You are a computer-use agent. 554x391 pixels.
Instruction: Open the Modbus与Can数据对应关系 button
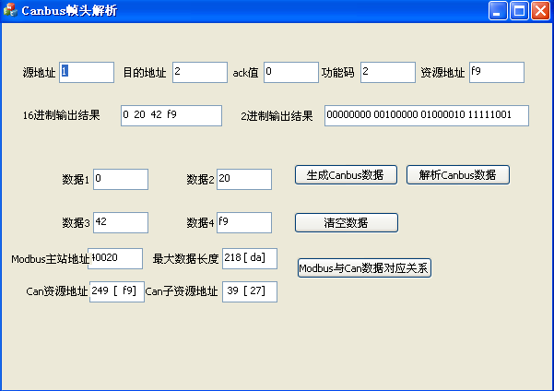364,268
